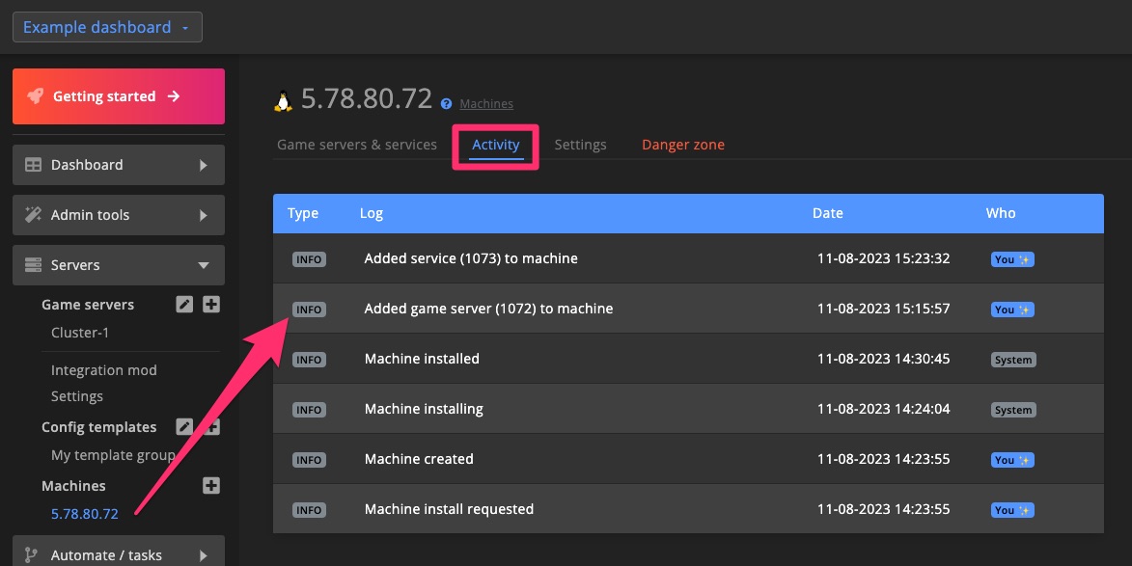Viewport: 1132px width, 566px height.
Task: Open Cluster-1 under Game servers
Action: point(80,333)
